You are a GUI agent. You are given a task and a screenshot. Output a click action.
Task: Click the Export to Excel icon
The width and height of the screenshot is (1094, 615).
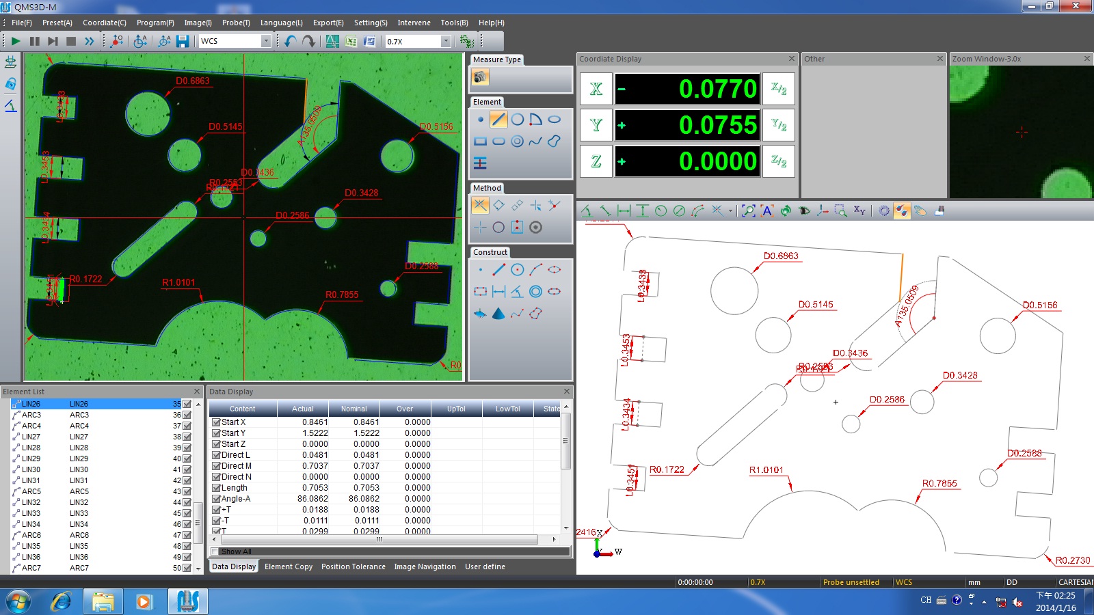pyautogui.click(x=351, y=42)
